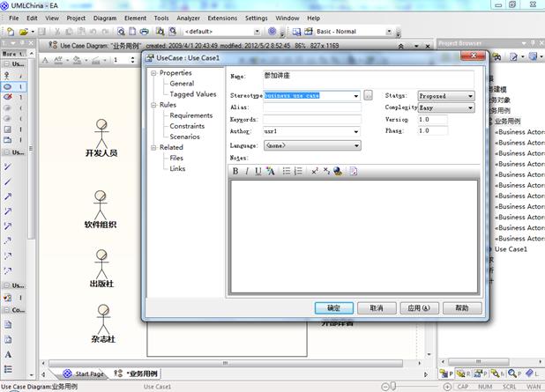
Task: Click the Underline icon in Notes toolbar
Action: coord(258,171)
